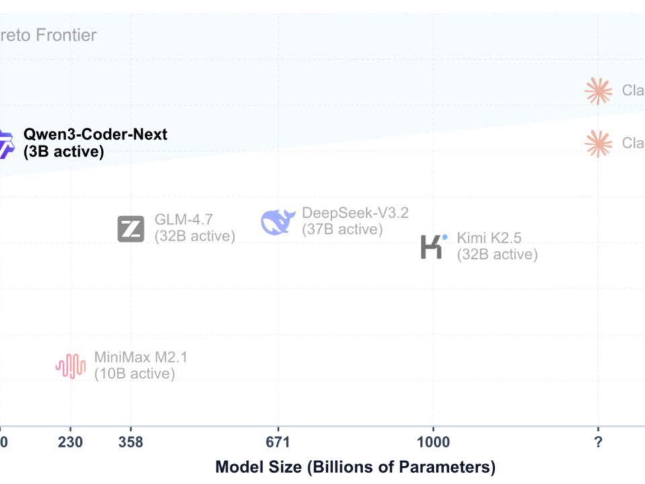Click the GLM-4.7 Z logo
This screenshot has height=484, width=645.
(130, 229)
